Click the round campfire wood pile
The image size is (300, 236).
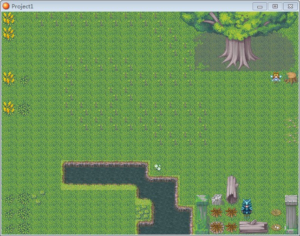pyautogui.click(x=216, y=227)
